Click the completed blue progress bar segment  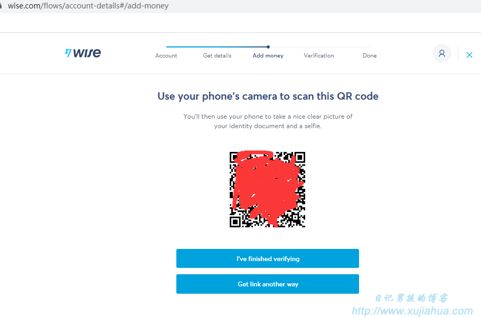(x=217, y=47)
